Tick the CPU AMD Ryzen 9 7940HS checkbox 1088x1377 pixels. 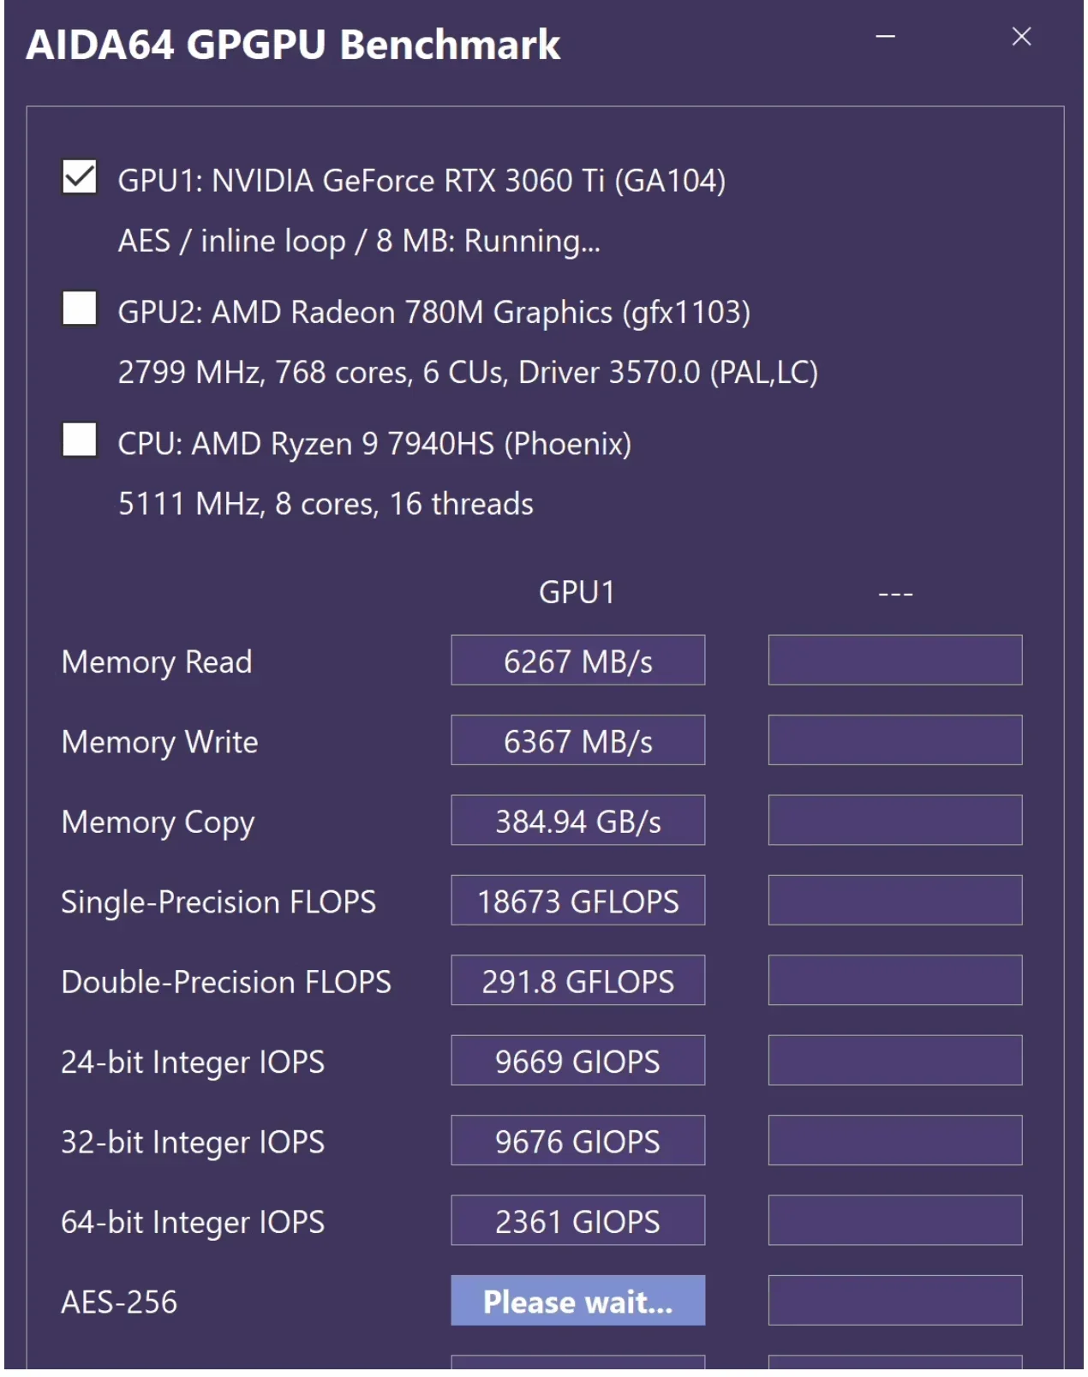click(x=80, y=440)
